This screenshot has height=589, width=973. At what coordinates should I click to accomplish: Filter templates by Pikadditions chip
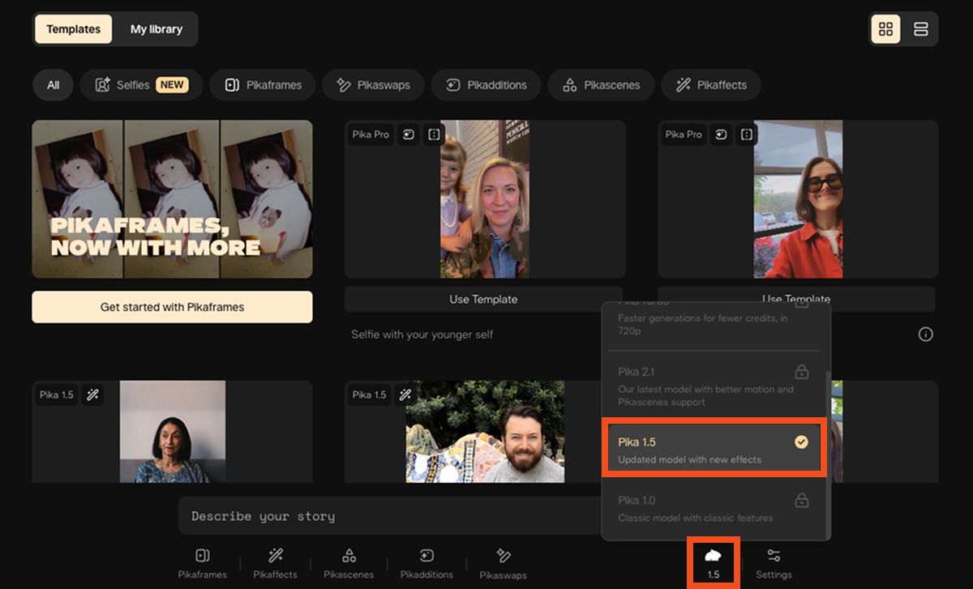click(x=486, y=85)
